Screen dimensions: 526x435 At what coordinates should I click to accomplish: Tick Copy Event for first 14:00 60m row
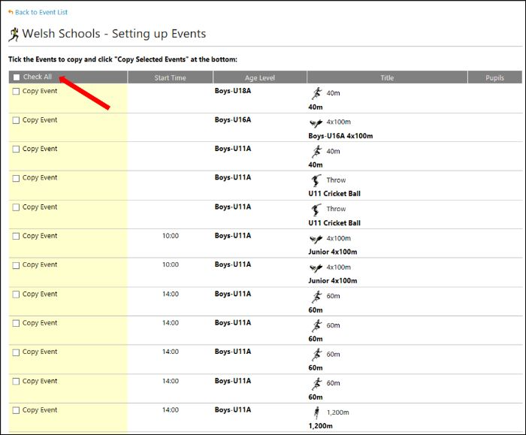(16, 295)
